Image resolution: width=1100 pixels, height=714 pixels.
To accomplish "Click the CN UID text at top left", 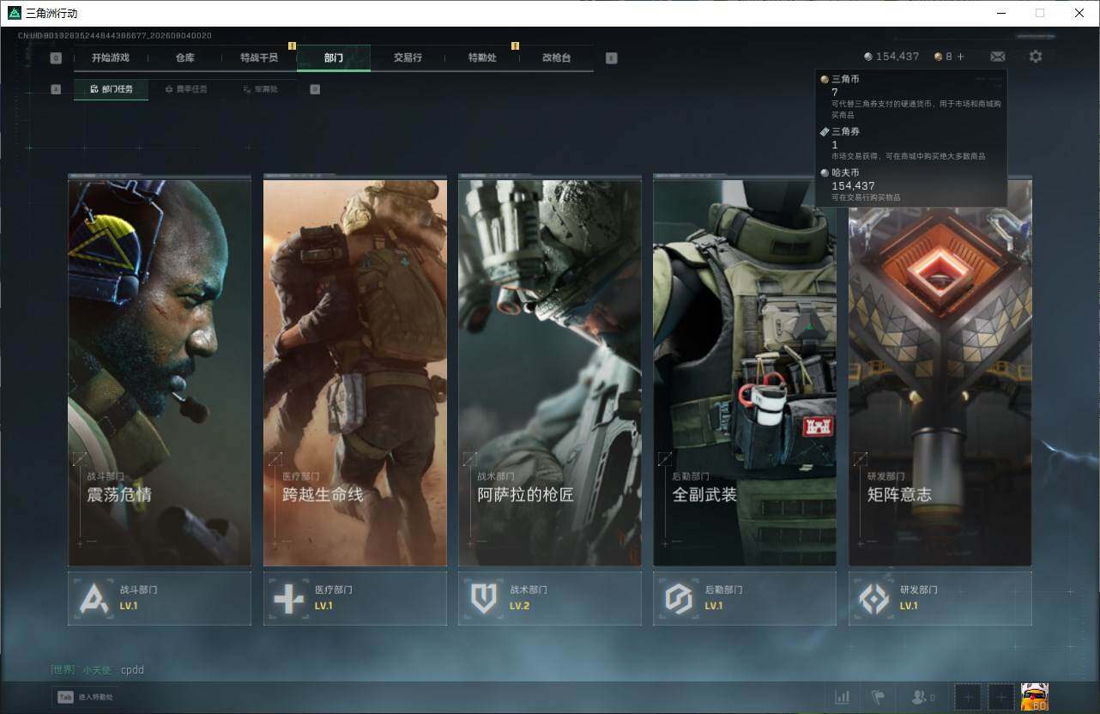I will [x=115, y=36].
